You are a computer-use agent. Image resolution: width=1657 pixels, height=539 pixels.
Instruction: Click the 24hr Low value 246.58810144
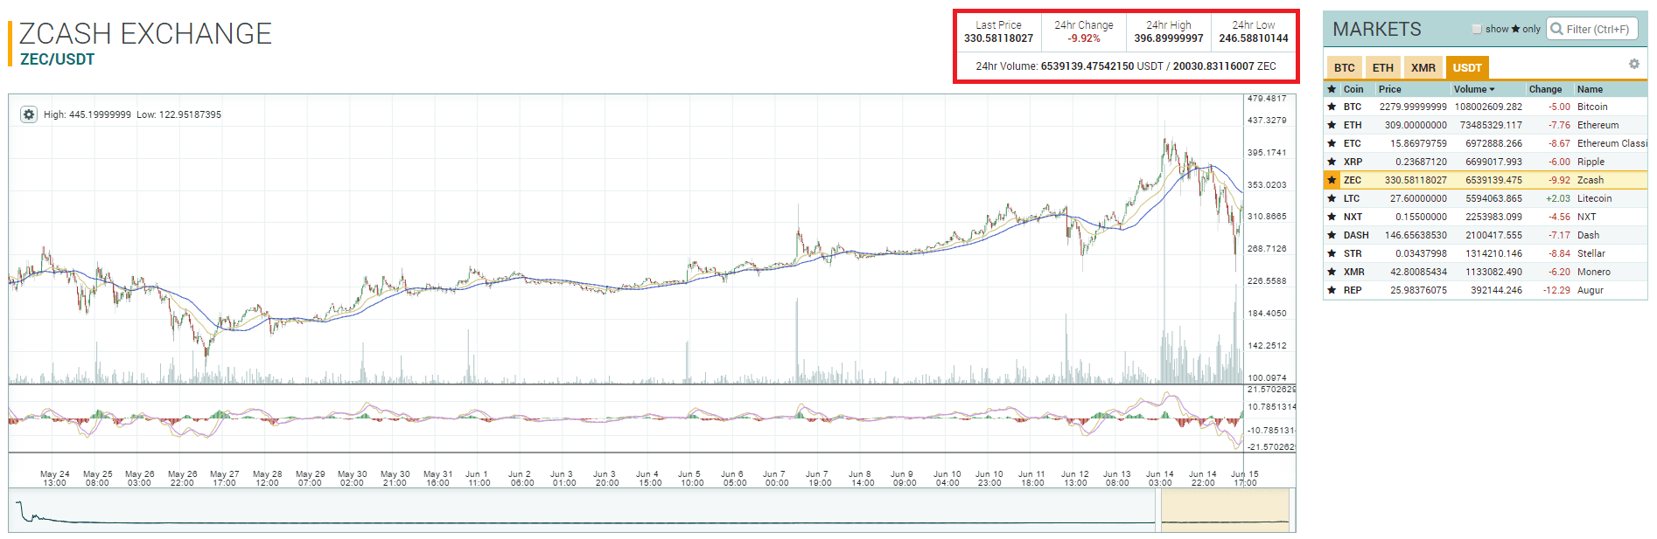[1254, 38]
